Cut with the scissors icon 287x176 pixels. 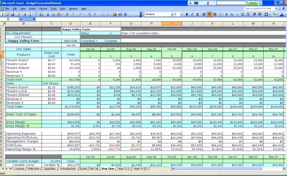48,14
